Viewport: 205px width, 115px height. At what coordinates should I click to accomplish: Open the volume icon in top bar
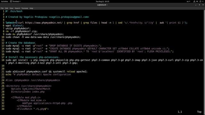coord(197,1)
